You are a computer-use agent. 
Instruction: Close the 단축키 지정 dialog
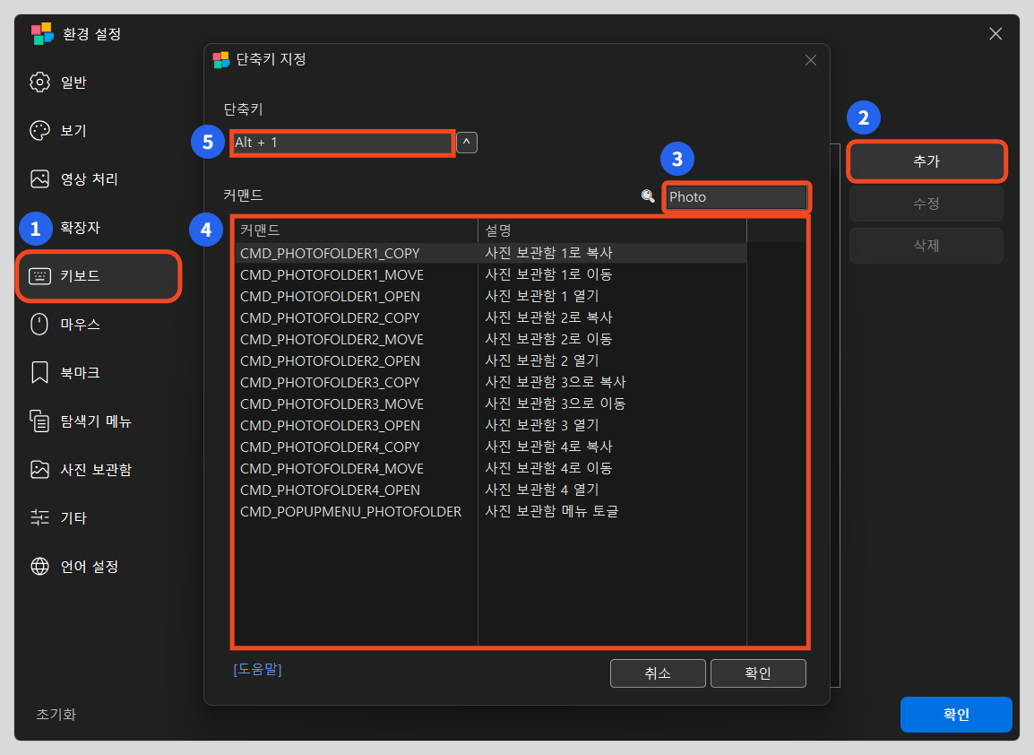point(811,60)
